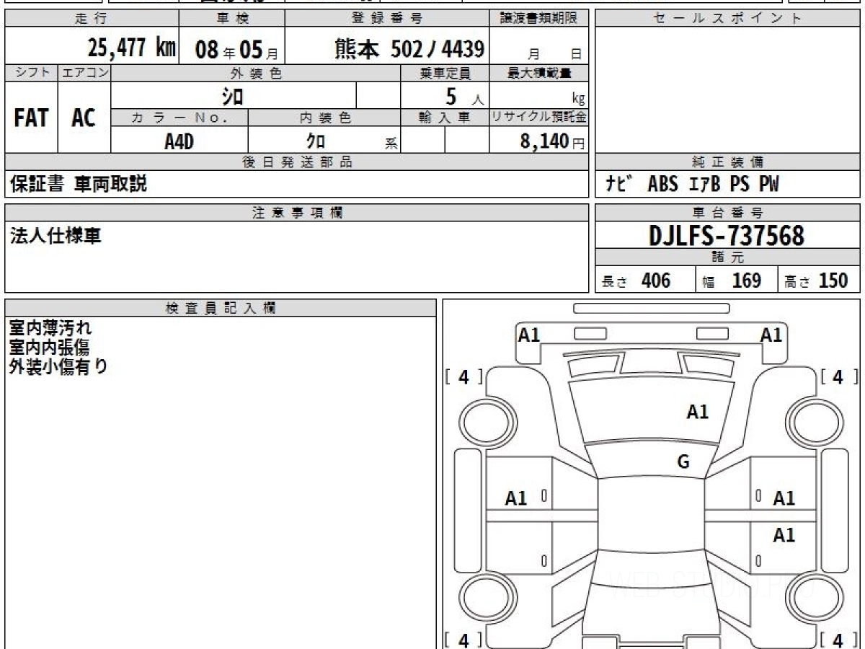Image resolution: width=865 pixels, height=649 pixels.
Task: Click the length value 406
Action: click(655, 281)
